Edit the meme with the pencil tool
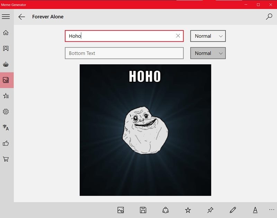 coord(232,210)
